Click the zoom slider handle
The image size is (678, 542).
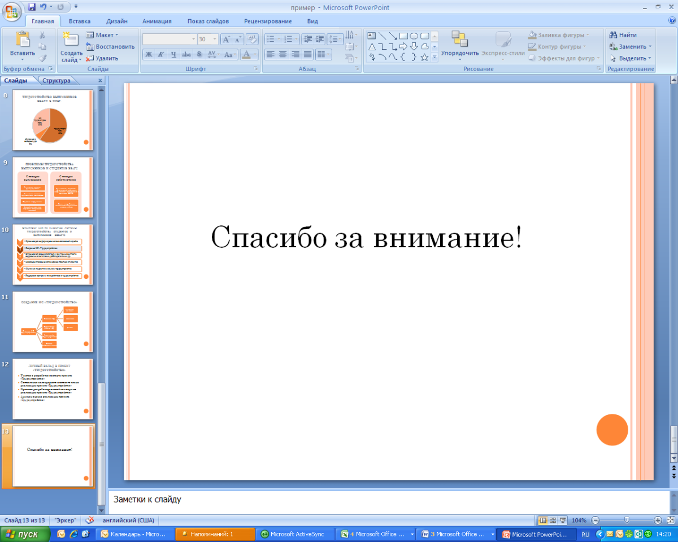click(627, 520)
